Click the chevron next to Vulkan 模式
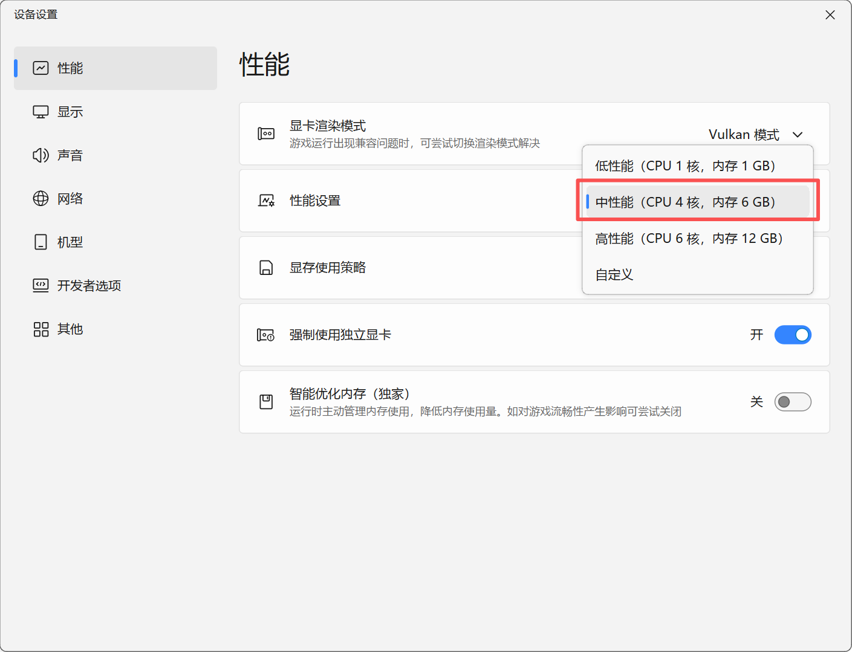 pos(798,134)
